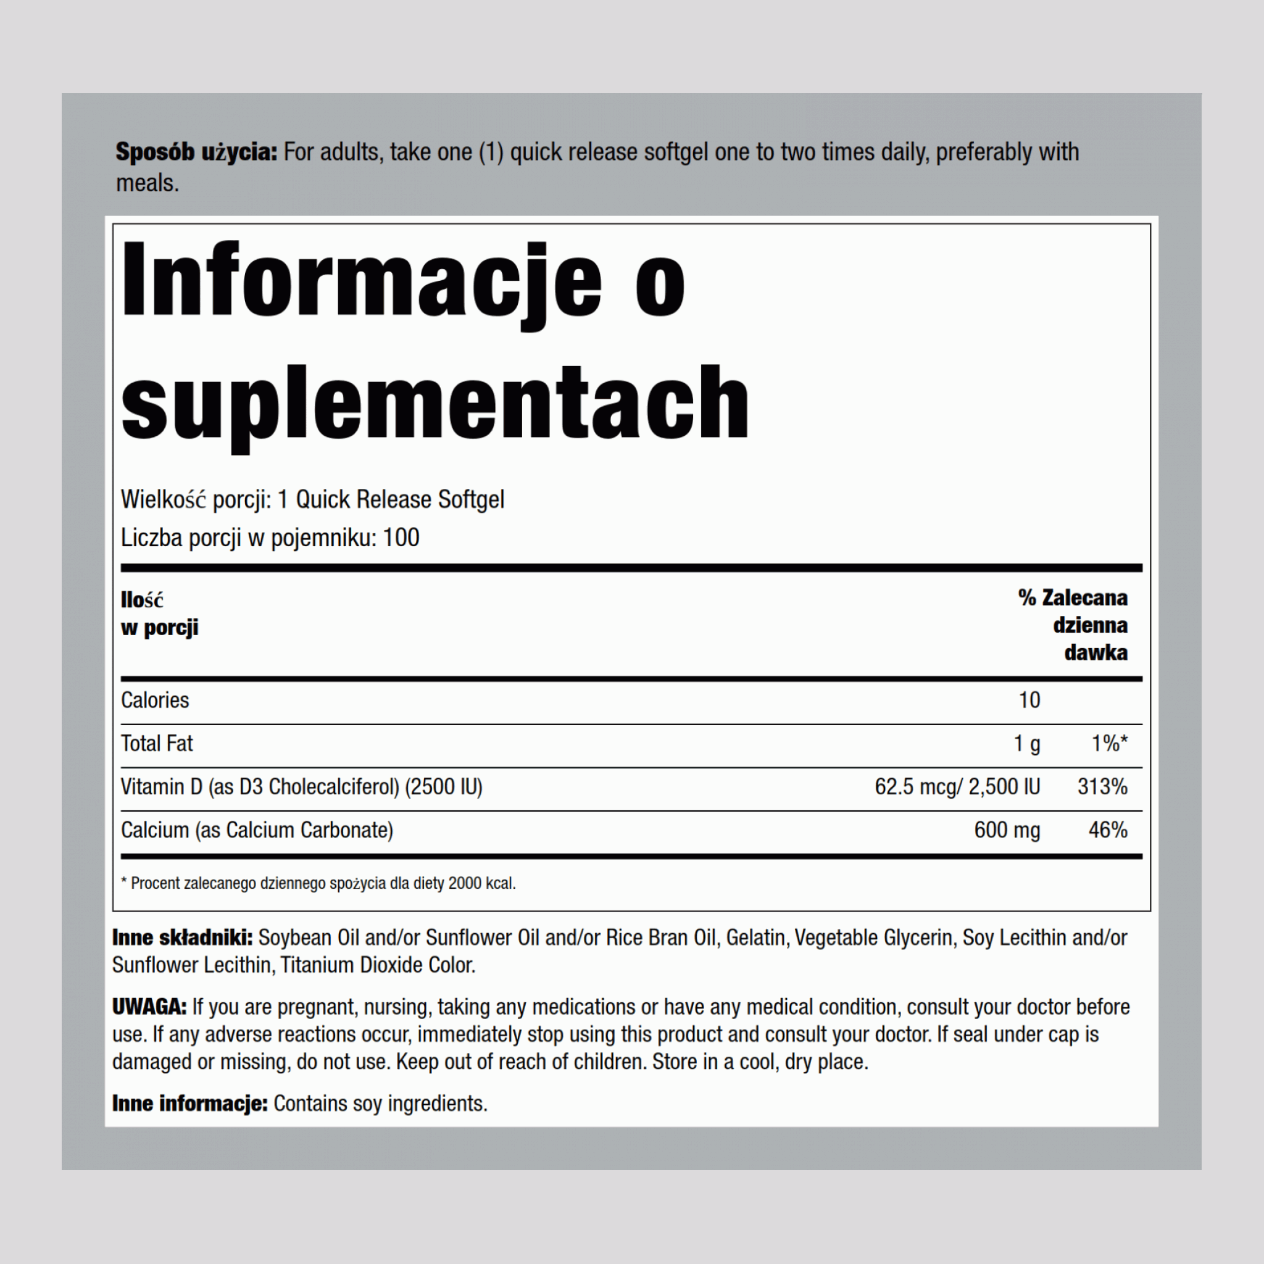Click the '* Procent zalecanego dziennego' footnote
The image size is (1264, 1264).
[318, 883]
